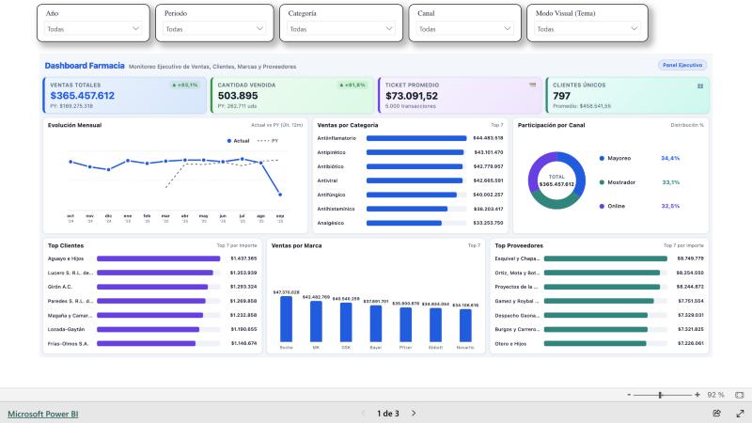Select the Antipirético category bar
The image size is (752, 423).
click(x=415, y=152)
